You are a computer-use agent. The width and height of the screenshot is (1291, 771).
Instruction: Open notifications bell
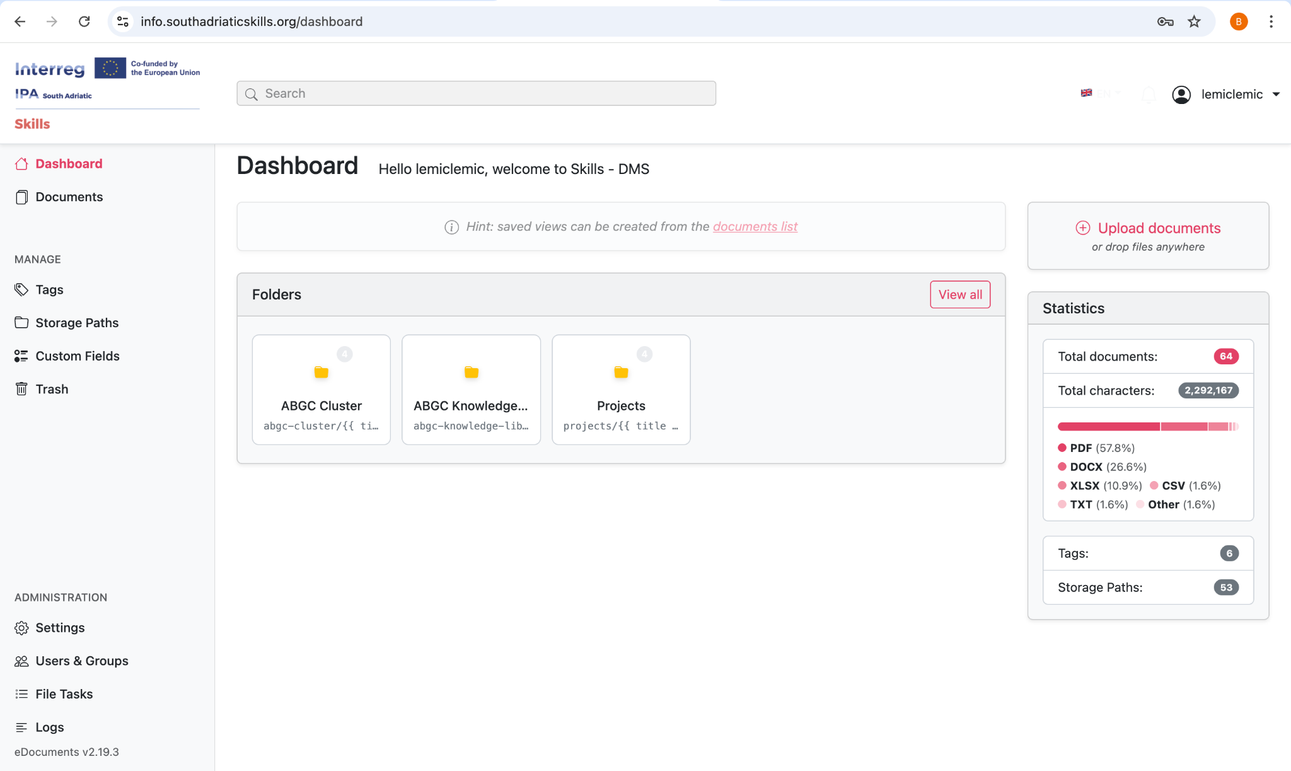[x=1149, y=94]
